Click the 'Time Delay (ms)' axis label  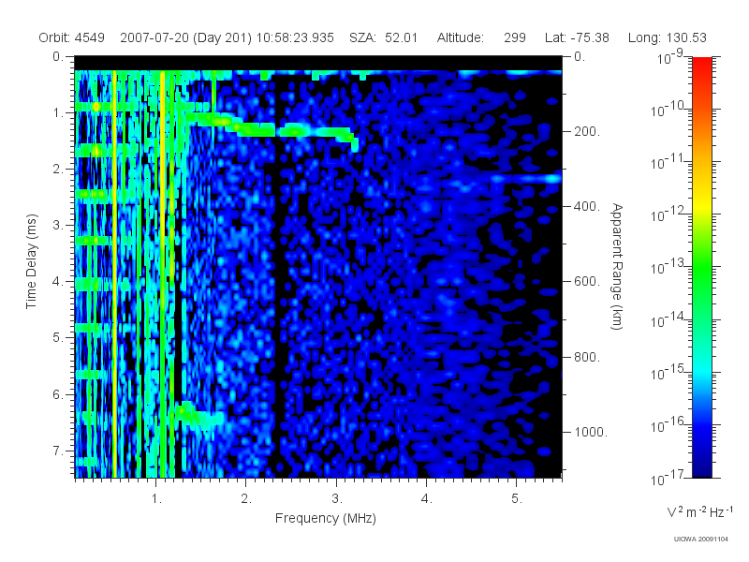click(31, 261)
